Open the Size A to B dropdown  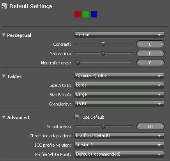tap(119, 85)
